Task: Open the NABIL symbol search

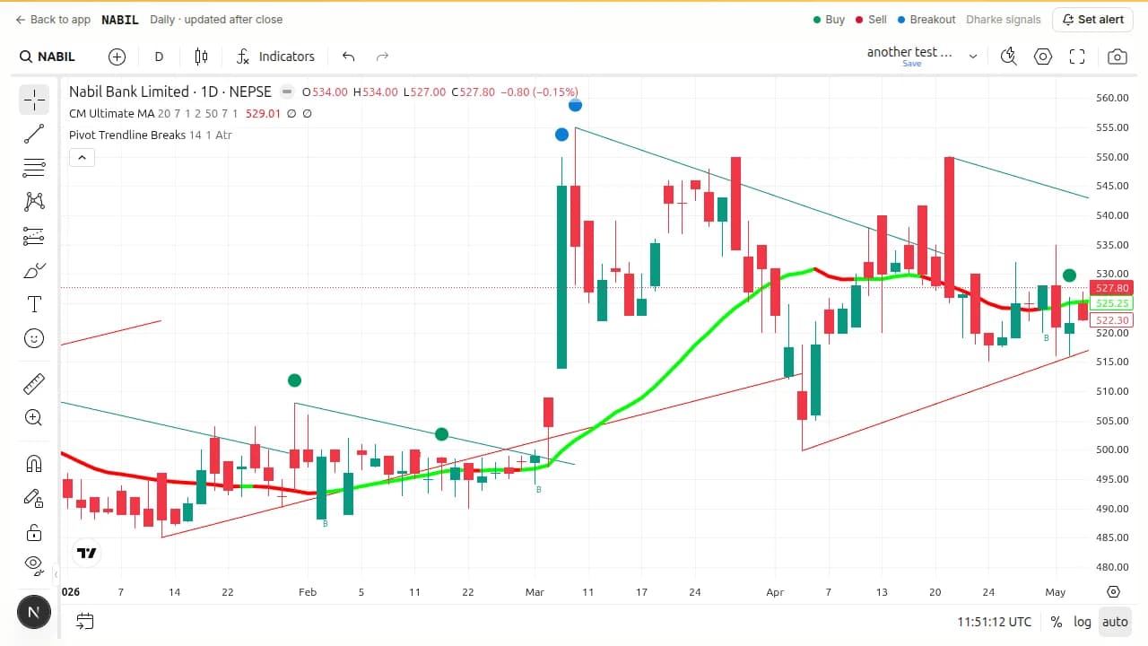Action: (48, 57)
